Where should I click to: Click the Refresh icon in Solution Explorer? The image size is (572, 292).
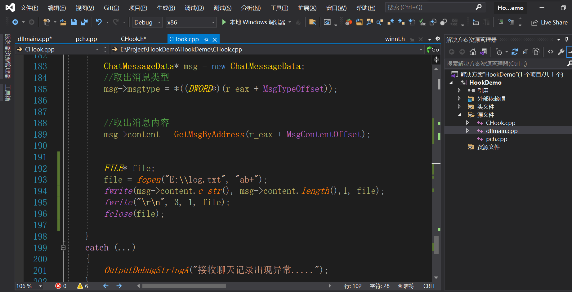tap(515, 52)
